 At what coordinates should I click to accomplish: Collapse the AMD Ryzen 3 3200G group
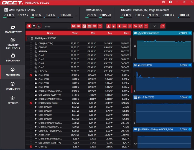coord(28,38)
